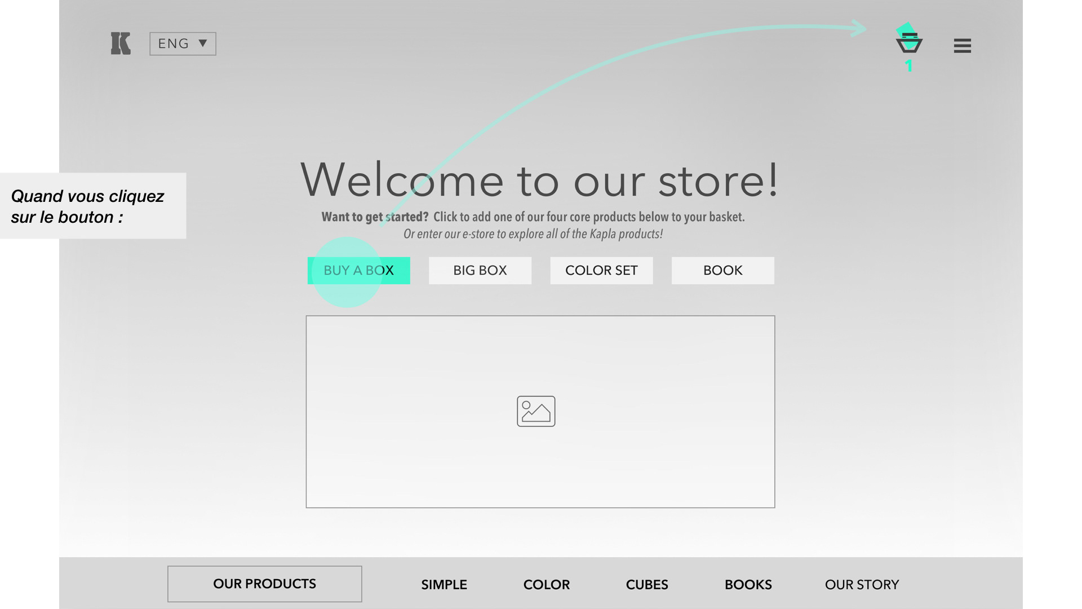Open the OUR PRODUCTS section

(x=264, y=584)
